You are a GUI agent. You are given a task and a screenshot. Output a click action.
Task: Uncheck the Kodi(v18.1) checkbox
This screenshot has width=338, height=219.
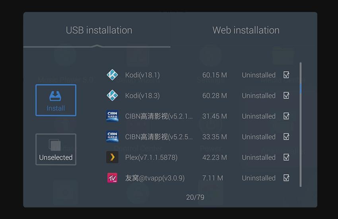[286, 75]
